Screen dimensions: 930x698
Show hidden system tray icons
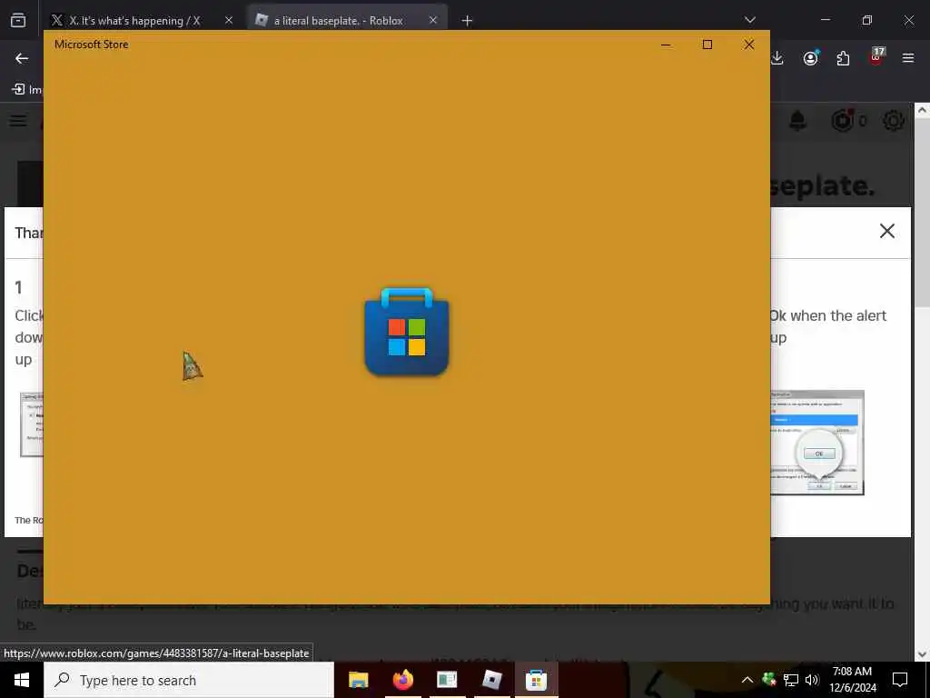747,680
